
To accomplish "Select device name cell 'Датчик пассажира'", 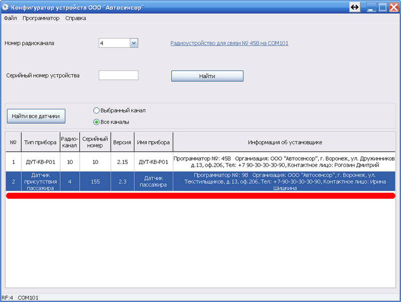I will pos(153,182).
